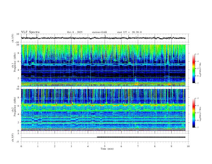The height and width of the screenshot is (164, 212).
Task: Click the 'station=GAK' label
Action: point(99,32)
